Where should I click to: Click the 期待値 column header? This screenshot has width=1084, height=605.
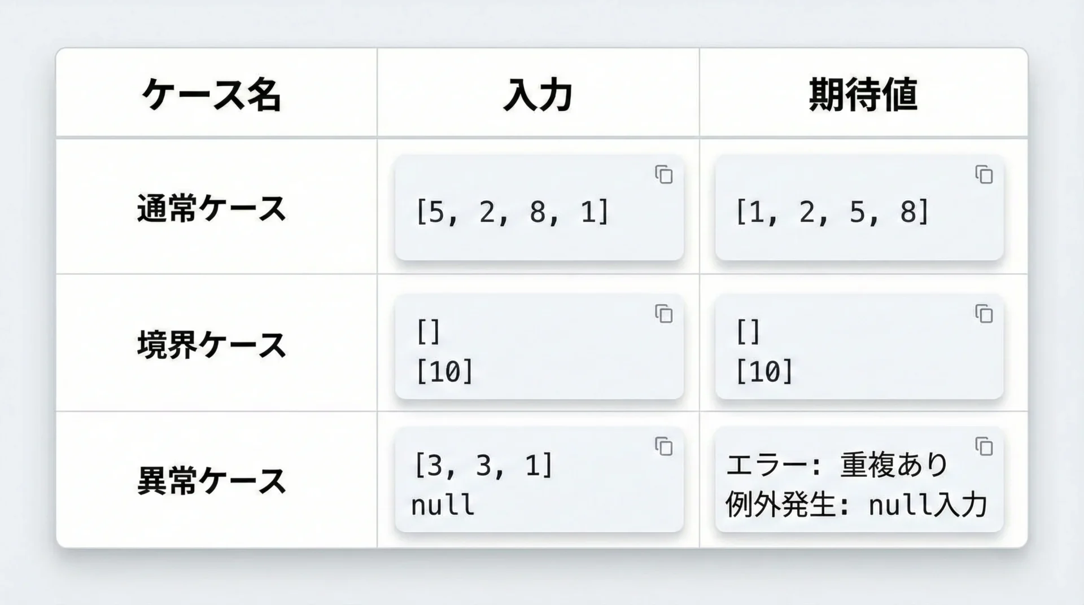(x=863, y=95)
